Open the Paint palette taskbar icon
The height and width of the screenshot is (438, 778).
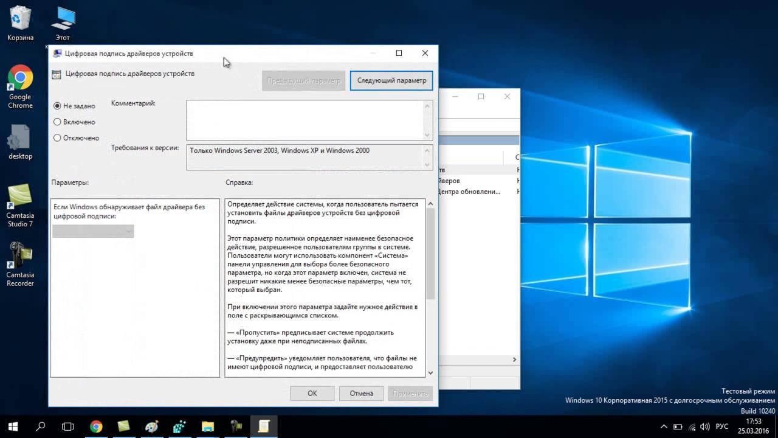152,426
